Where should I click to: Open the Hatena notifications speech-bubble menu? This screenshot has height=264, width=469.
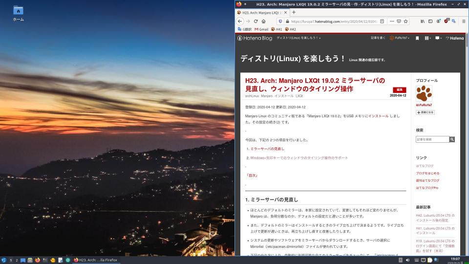tap(438, 38)
